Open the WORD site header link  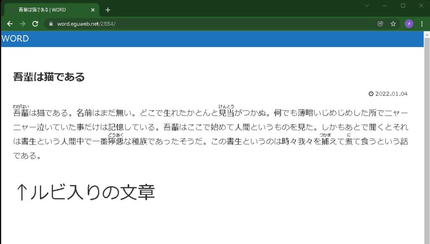coord(15,39)
